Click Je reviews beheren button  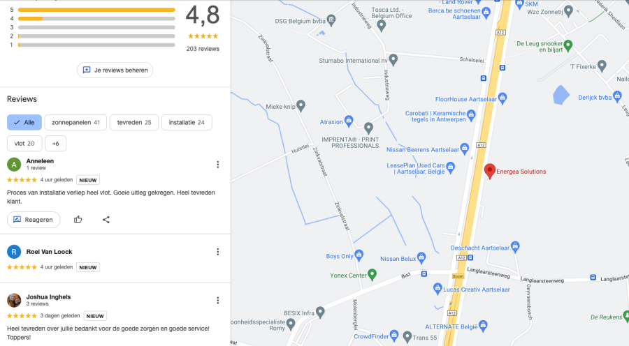pos(115,70)
